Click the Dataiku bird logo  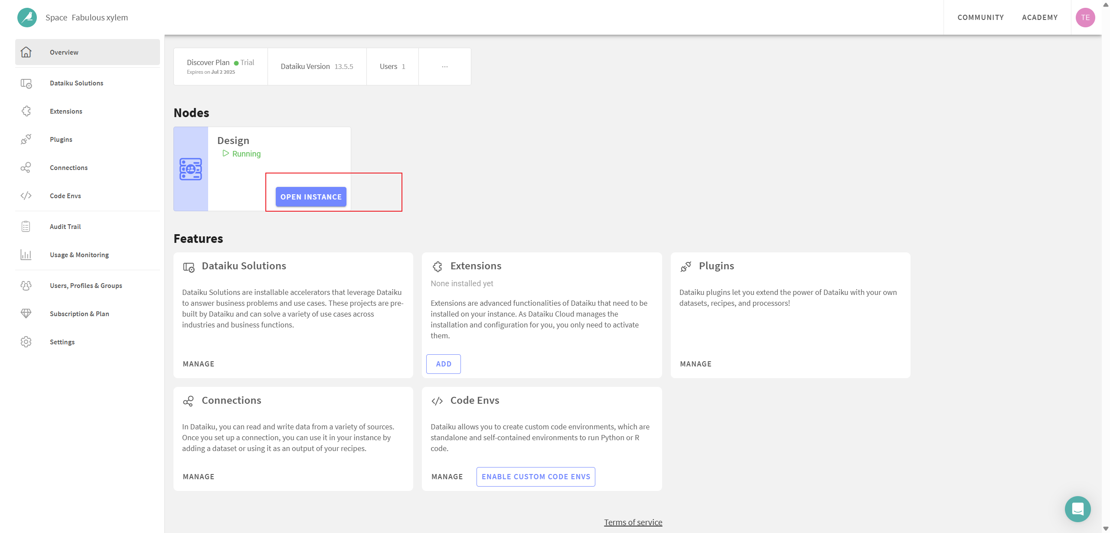click(x=27, y=17)
